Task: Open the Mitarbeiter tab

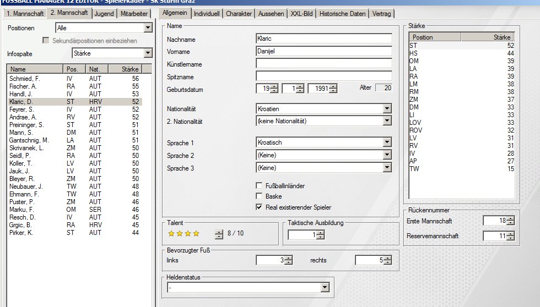Action: pyautogui.click(x=134, y=14)
